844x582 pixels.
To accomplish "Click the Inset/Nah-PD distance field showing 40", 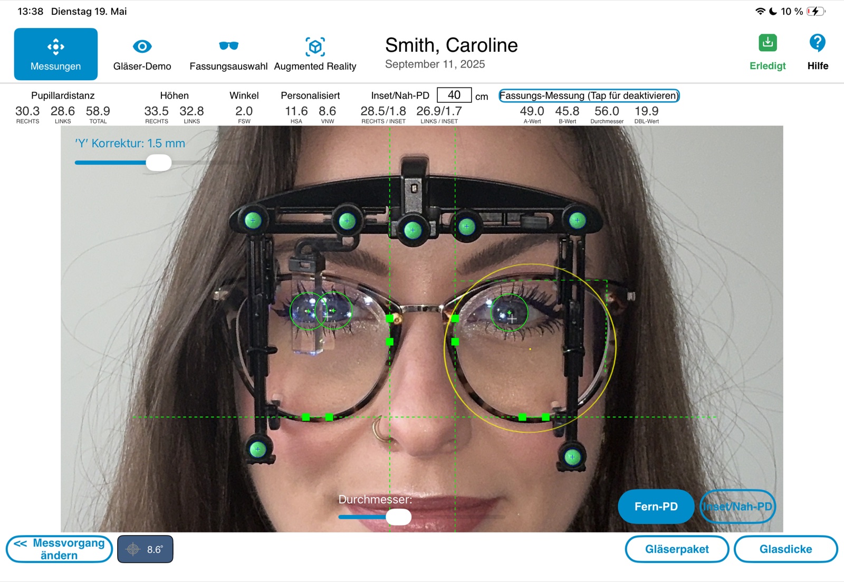I will pos(454,95).
